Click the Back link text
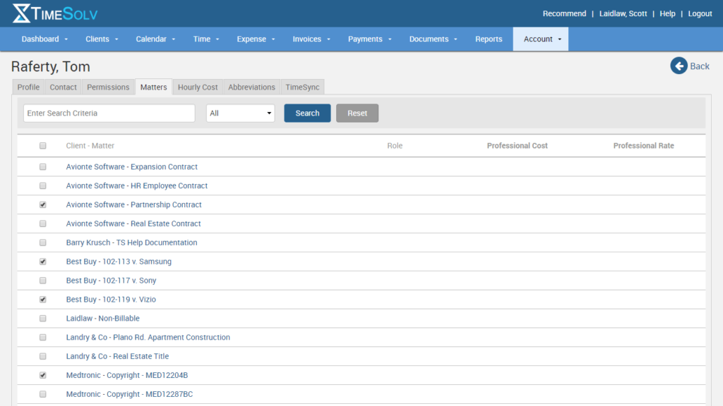 tap(700, 66)
